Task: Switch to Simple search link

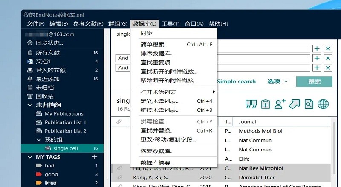Action: point(236,82)
